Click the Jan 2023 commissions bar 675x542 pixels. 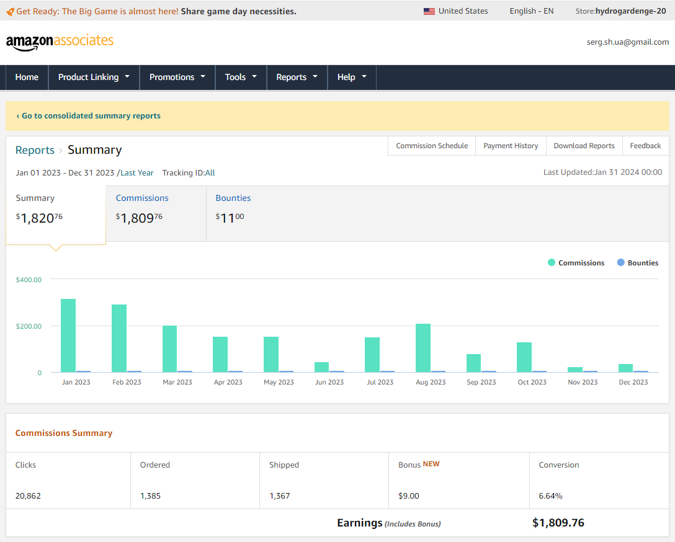(68, 335)
